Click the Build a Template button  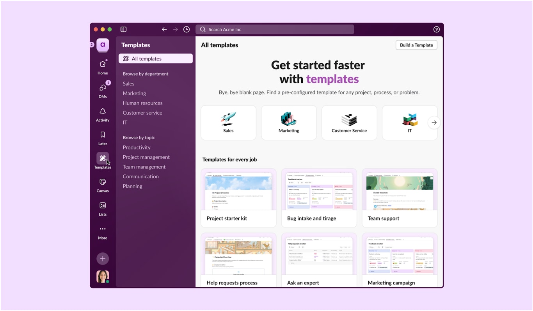(x=416, y=45)
